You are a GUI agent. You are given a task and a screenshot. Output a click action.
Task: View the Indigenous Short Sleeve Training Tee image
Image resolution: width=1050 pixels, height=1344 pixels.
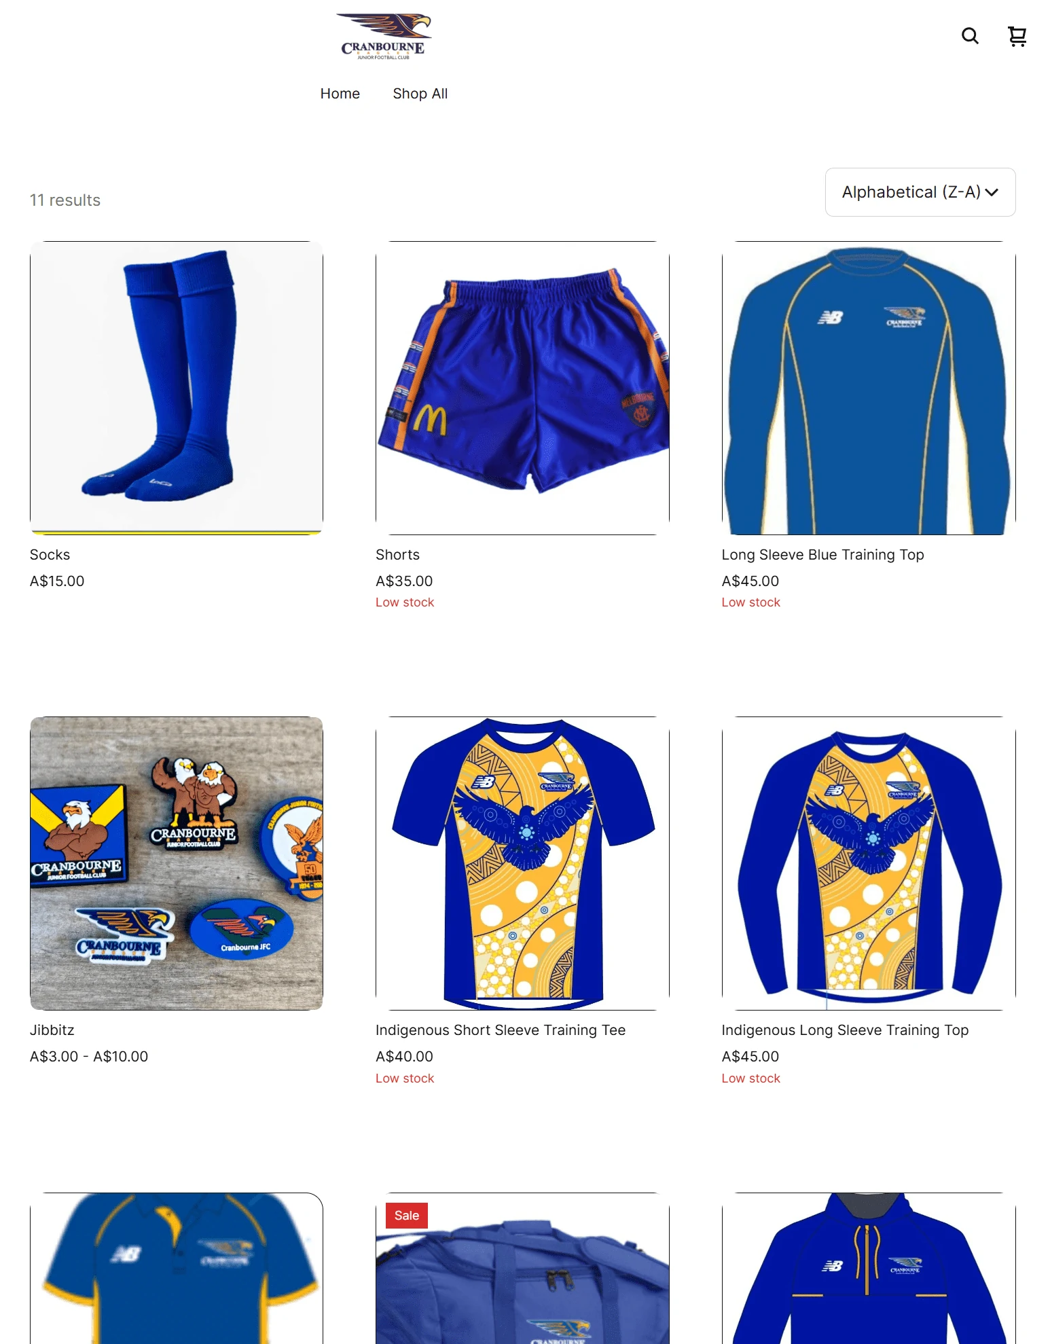pyautogui.click(x=522, y=863)
